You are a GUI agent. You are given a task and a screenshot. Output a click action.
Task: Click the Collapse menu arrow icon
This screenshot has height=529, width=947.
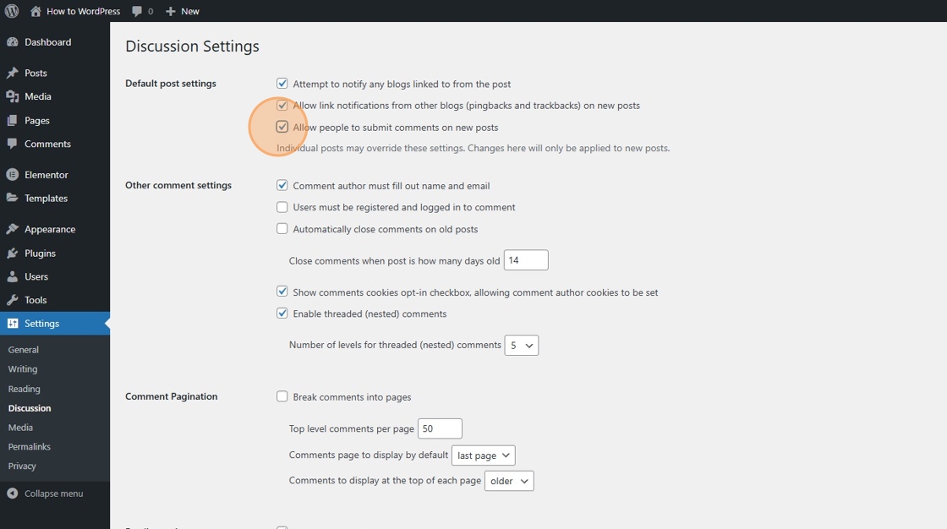[x=12, y=494]
